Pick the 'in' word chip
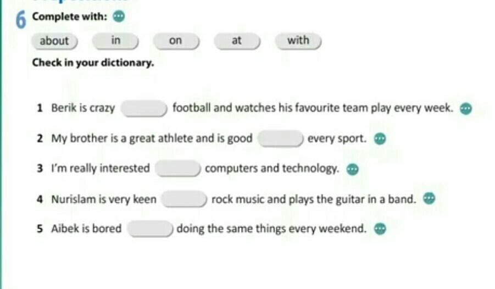 coord(115,41)
